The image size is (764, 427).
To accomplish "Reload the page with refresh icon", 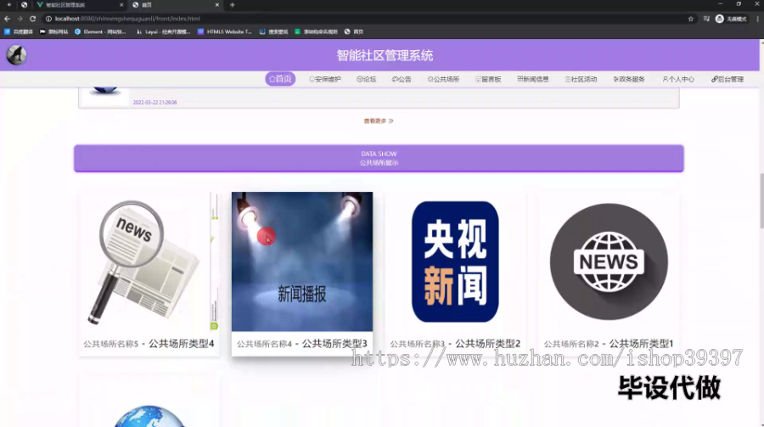I will [32, 19].
